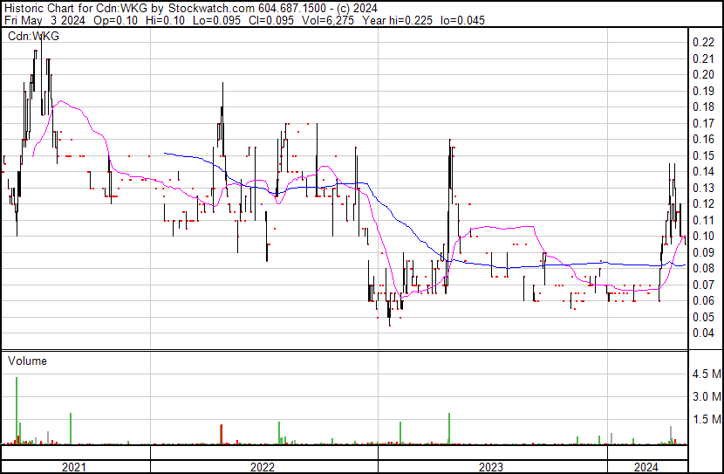Click the 'Vol=6,275' value in header
Viewport: 724px width, 474px height.
coord(328,20)
